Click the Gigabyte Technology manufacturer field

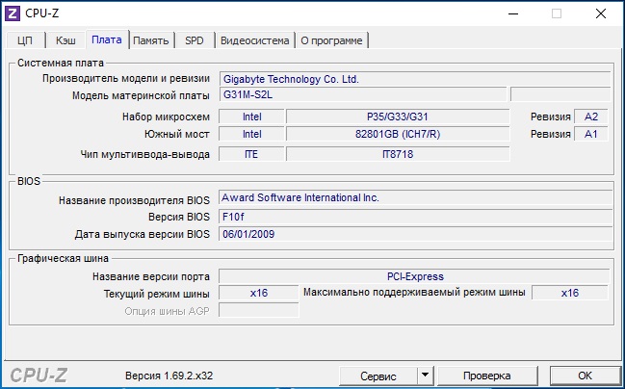[414, 79]
